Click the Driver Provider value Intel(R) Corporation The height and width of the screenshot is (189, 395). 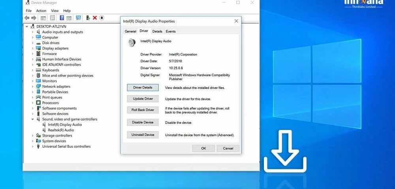(183, 54)
